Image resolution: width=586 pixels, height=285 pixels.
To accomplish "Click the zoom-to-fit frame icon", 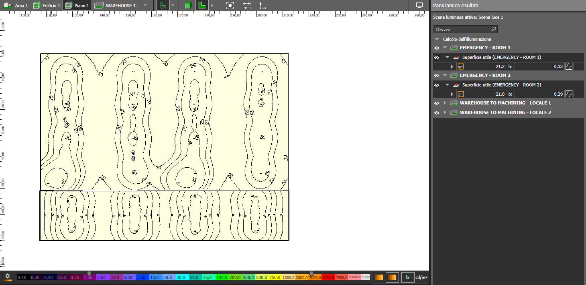I will (230, 6).
